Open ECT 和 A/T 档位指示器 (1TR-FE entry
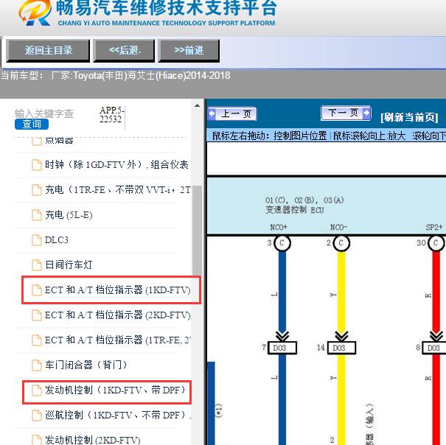Screen dimensions: 446x445 click(x=117, y=340)
